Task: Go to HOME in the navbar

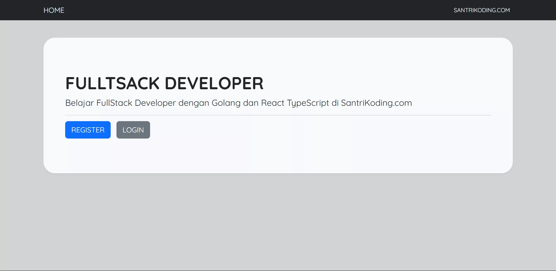Action: coord(54,10)
